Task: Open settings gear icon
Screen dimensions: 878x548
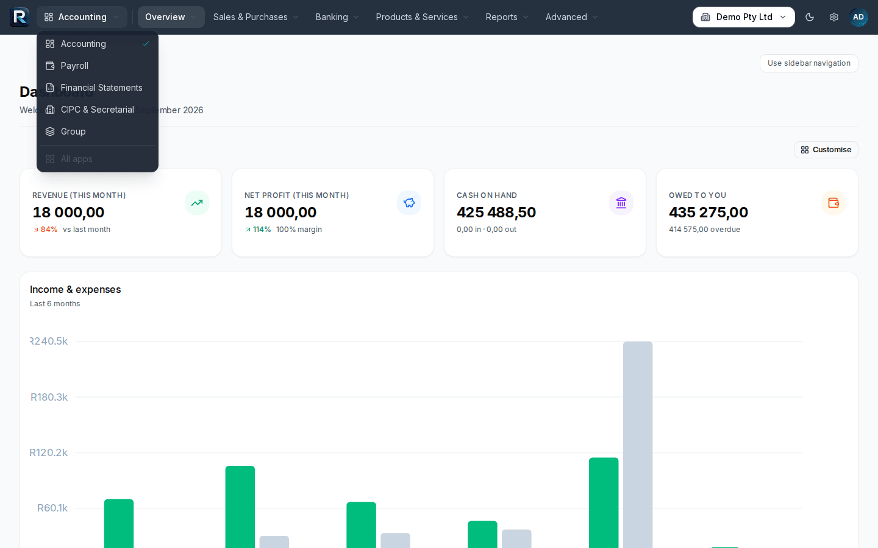Action: tap(834, 17)
